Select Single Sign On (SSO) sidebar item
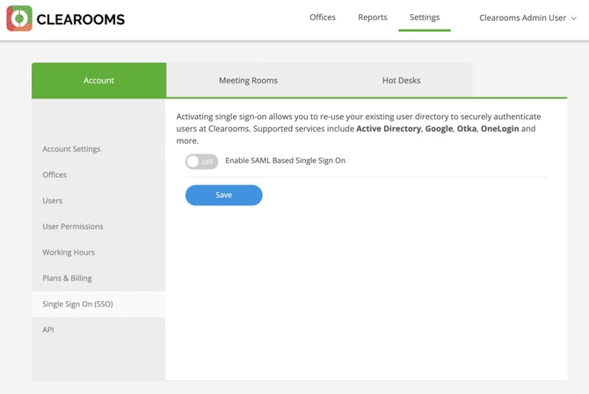Screen dimensions: 589x394 [x=77, y=304]
